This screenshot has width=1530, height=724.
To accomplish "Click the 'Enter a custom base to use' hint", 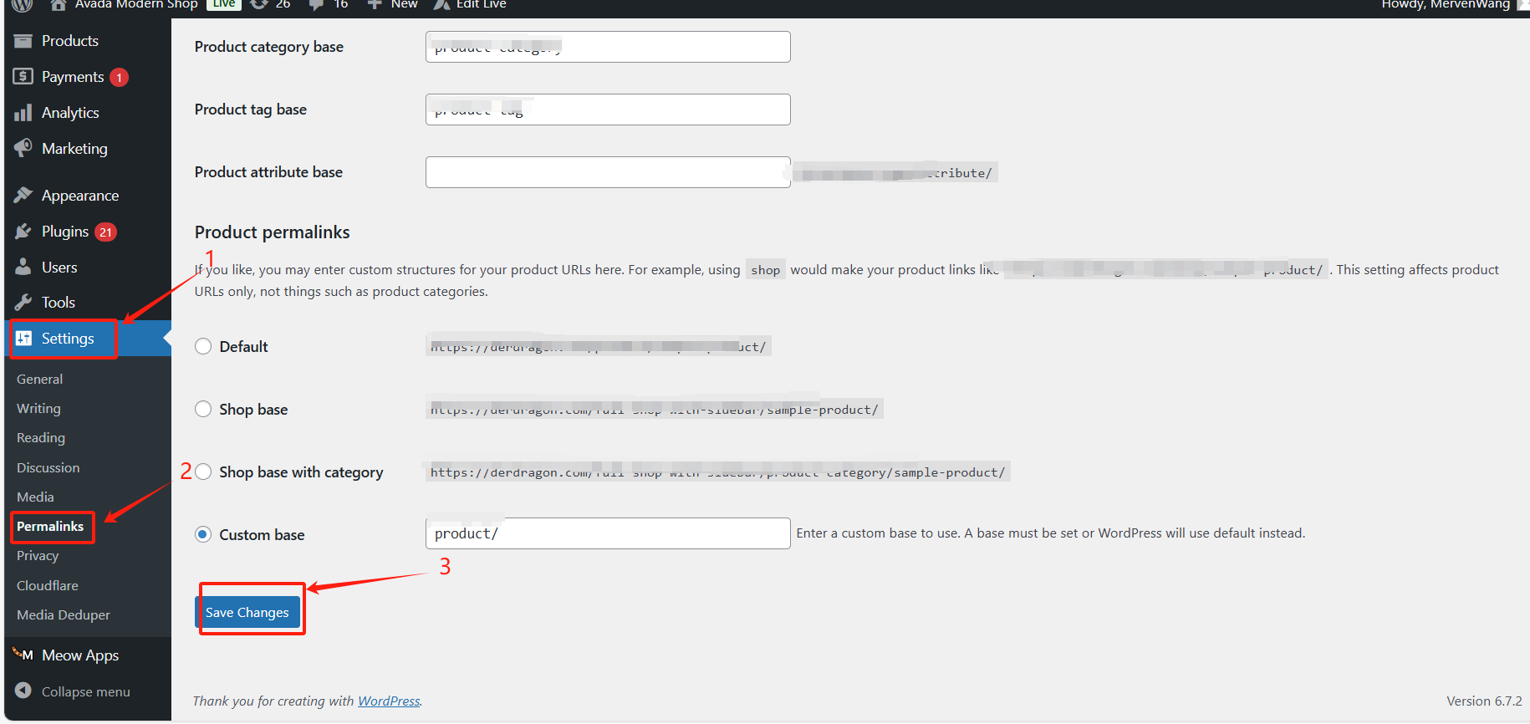I will (x=1051, y=533).
